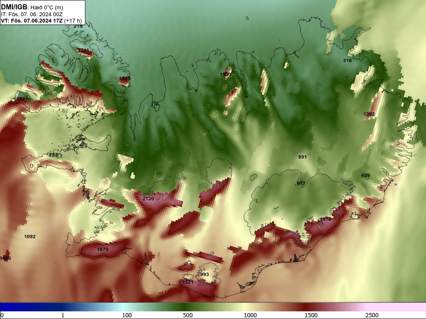Click the 2500 tick on the color scale
Image resolution: width=426 pixels, height=319 pixels.
pos(372,315)
